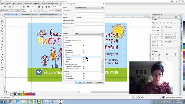Open the Эффекты menu
The height and width of the screenshot is (104, 185).
pyautogui.click(x=37, y=4)
